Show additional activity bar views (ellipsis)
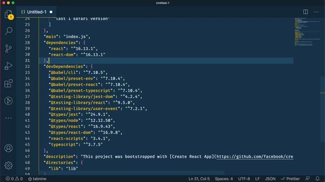This screenshot has width=325, height=182. (9, 118)
